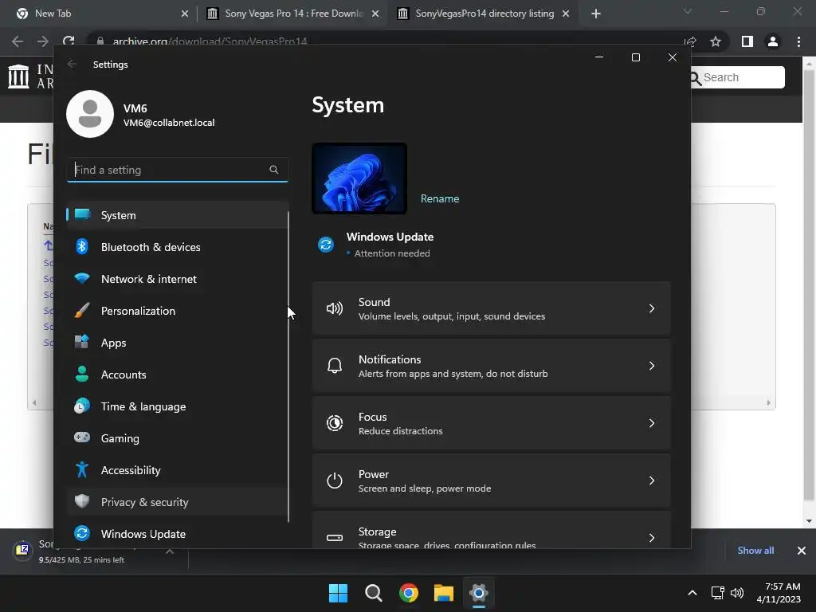Click the Apps icon in sidebar
816x612 pixels.
coord(82,342)
